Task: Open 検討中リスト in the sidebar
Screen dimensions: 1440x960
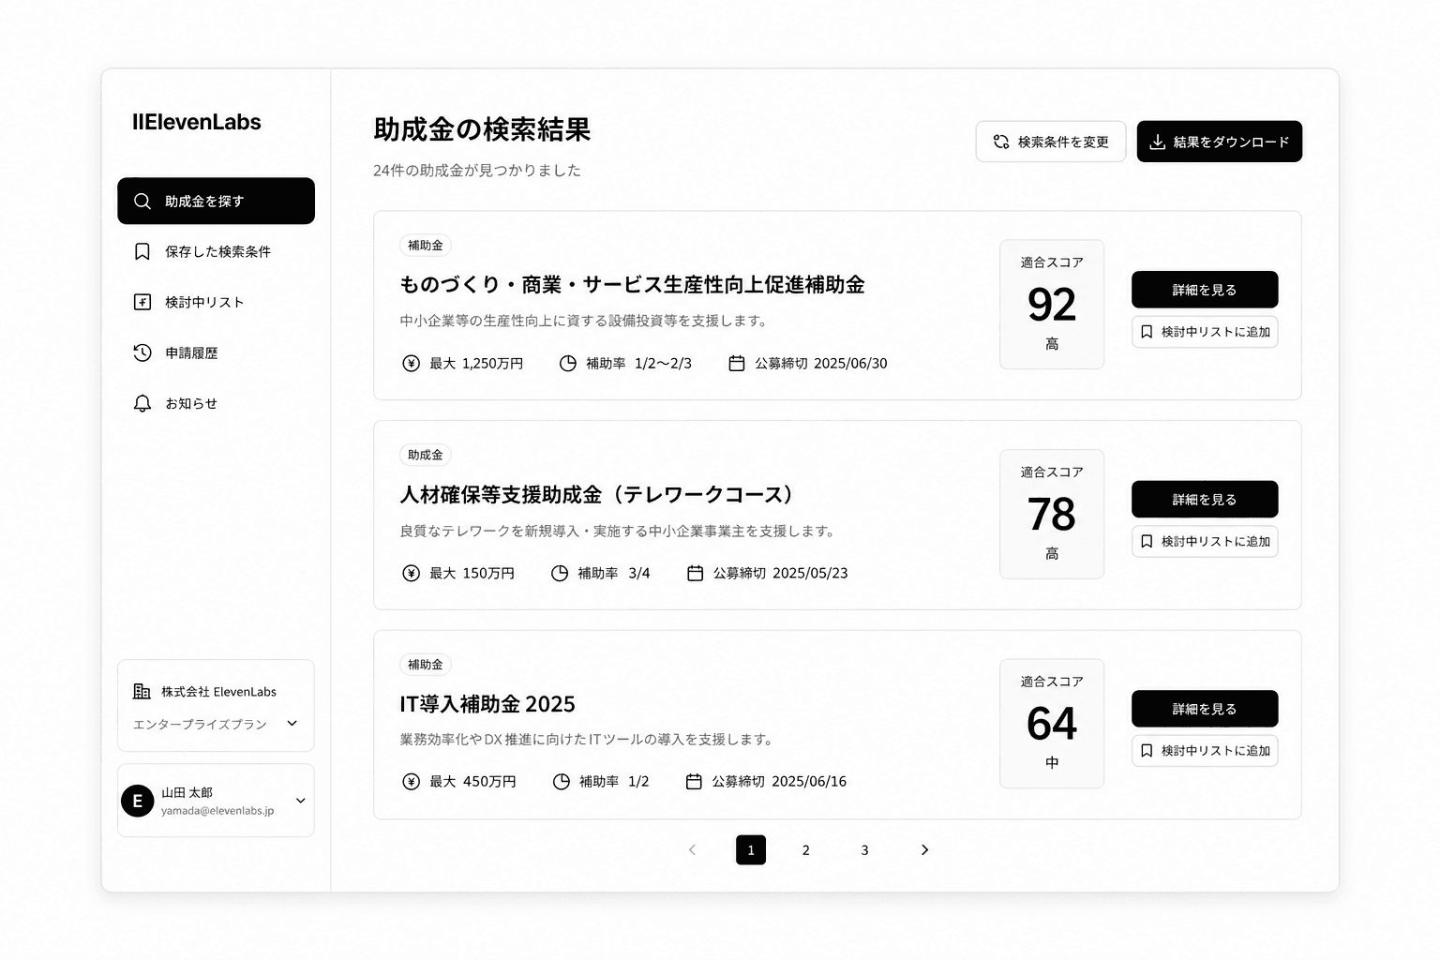Action: 216,302
